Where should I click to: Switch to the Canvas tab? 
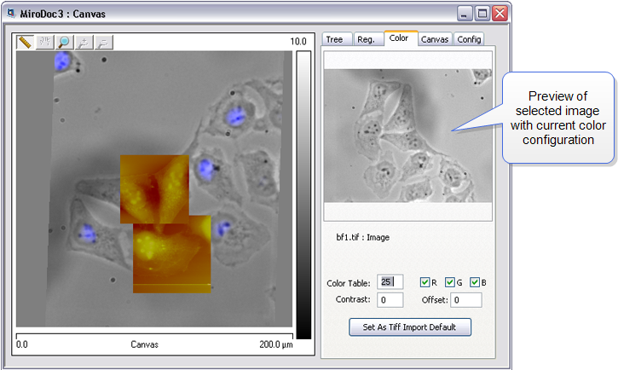435,39
